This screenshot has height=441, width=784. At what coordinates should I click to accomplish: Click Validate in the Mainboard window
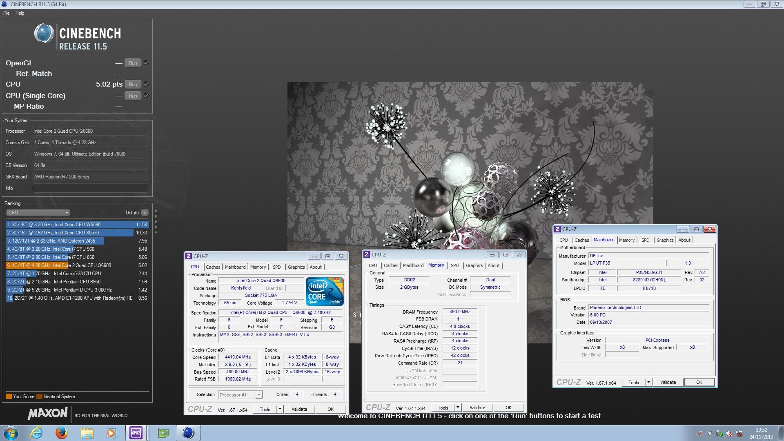coord(668,382)
